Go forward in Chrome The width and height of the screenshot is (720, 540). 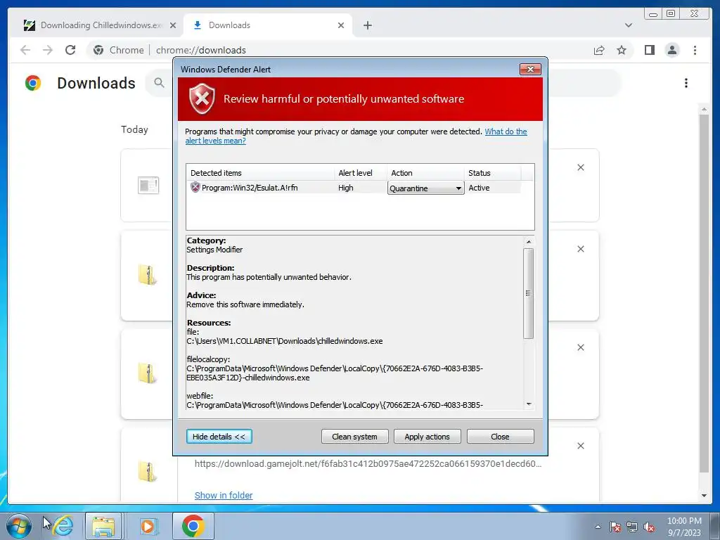click(x=48, y=50)
